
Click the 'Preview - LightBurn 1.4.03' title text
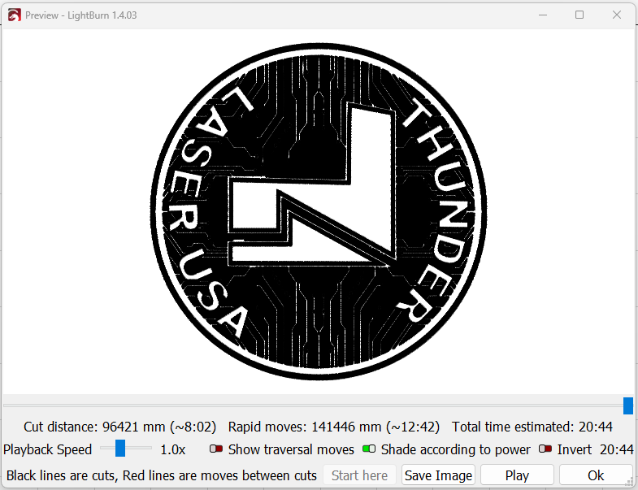click(x=81, y=15)
